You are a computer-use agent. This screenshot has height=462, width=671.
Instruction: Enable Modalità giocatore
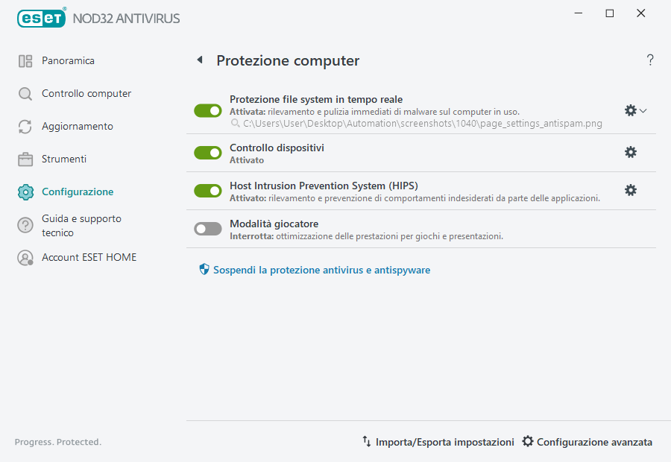(207, 228)
